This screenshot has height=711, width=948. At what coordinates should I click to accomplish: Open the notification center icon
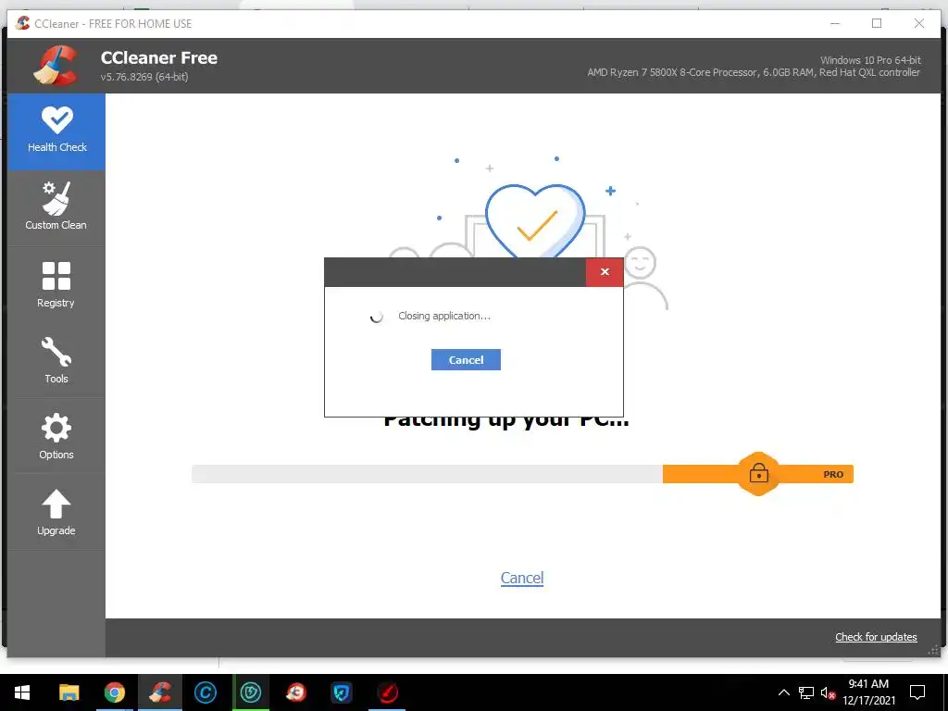[x=917, y=692]
